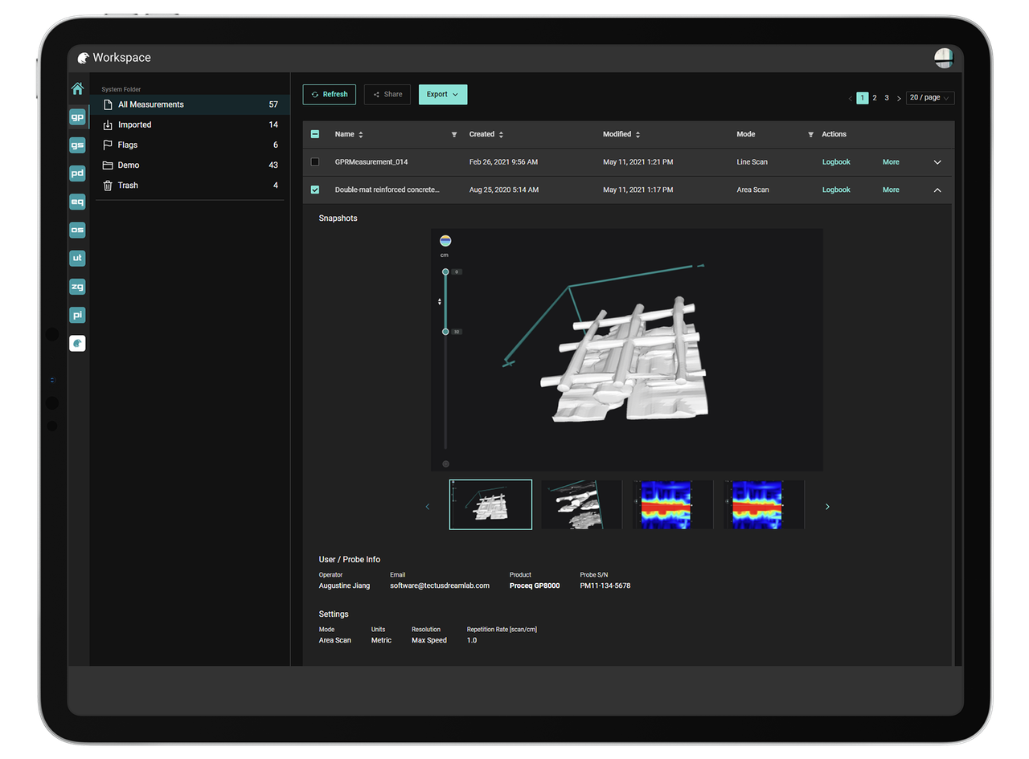Click probe serial PM11-134-5678
1029x759 pixels.
tap(605, 586)
